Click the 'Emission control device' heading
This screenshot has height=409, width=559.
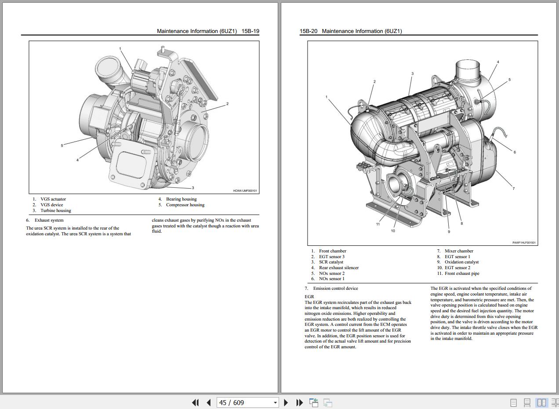[x=335, y=288]
